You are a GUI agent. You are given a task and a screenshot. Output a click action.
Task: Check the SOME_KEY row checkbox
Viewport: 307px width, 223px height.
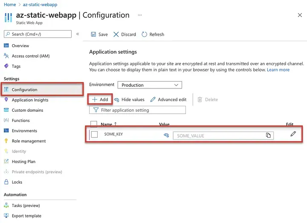click(x=94, y=134)
